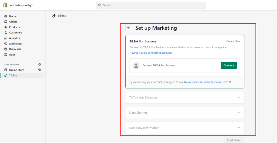
Task: Preview Online Store with eye icon
Action: pos(40,70)
